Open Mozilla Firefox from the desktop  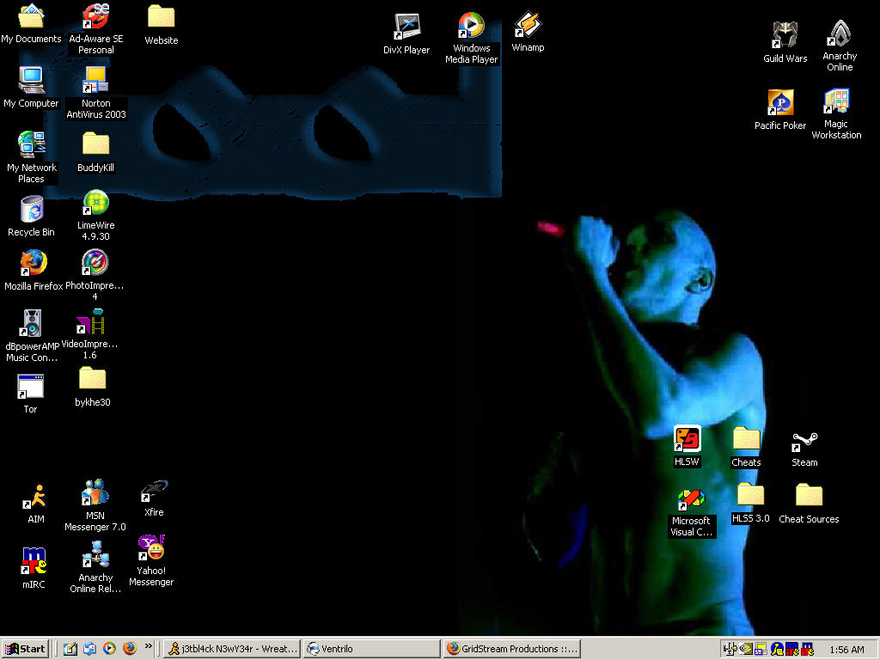(x=34, y=262)
